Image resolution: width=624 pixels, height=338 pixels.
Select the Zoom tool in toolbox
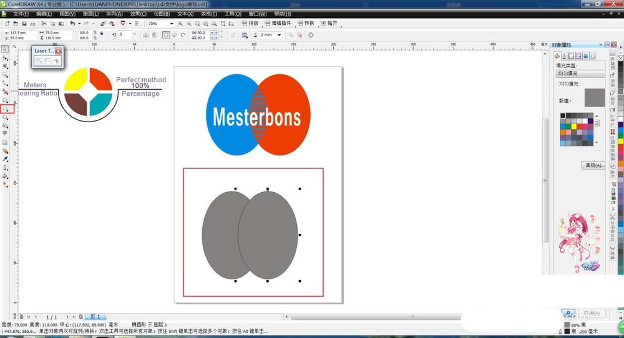click(x=5, y=74)
